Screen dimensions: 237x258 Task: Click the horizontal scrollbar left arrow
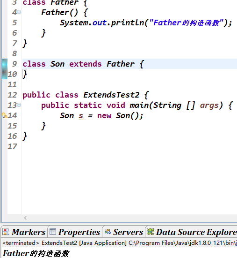point(25,218)
